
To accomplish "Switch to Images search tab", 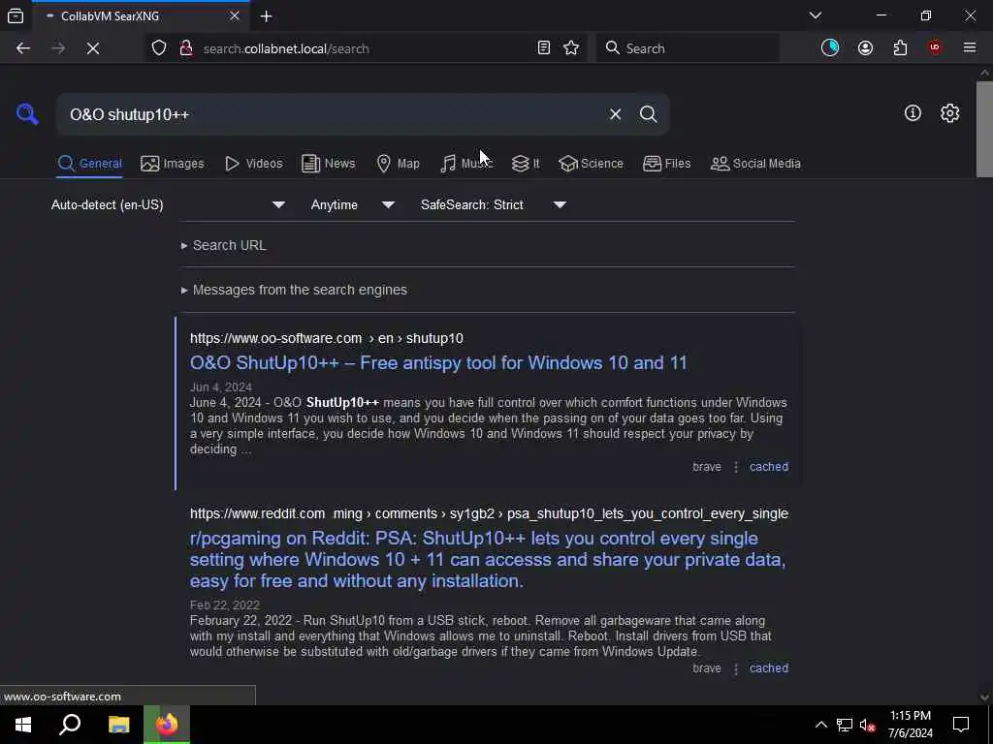I will point(173,163).
